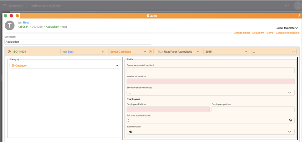Click the orange window control dot
Image resolution: width=302 pixels, height=142 pixels.
click(x=17, y=16)
